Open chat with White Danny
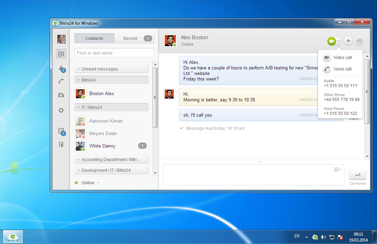Screen dimensions: 377x244 click(x=102, y=146)
